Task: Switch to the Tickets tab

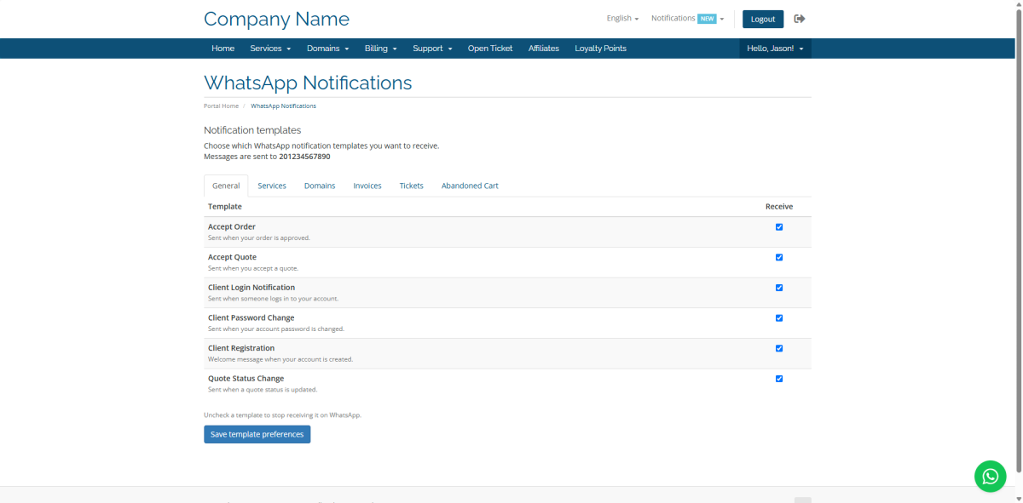Action: (412, 186)
